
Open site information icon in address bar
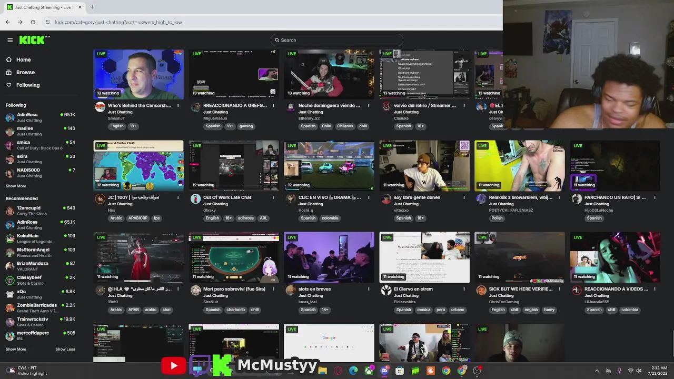[x=48, y=22]
